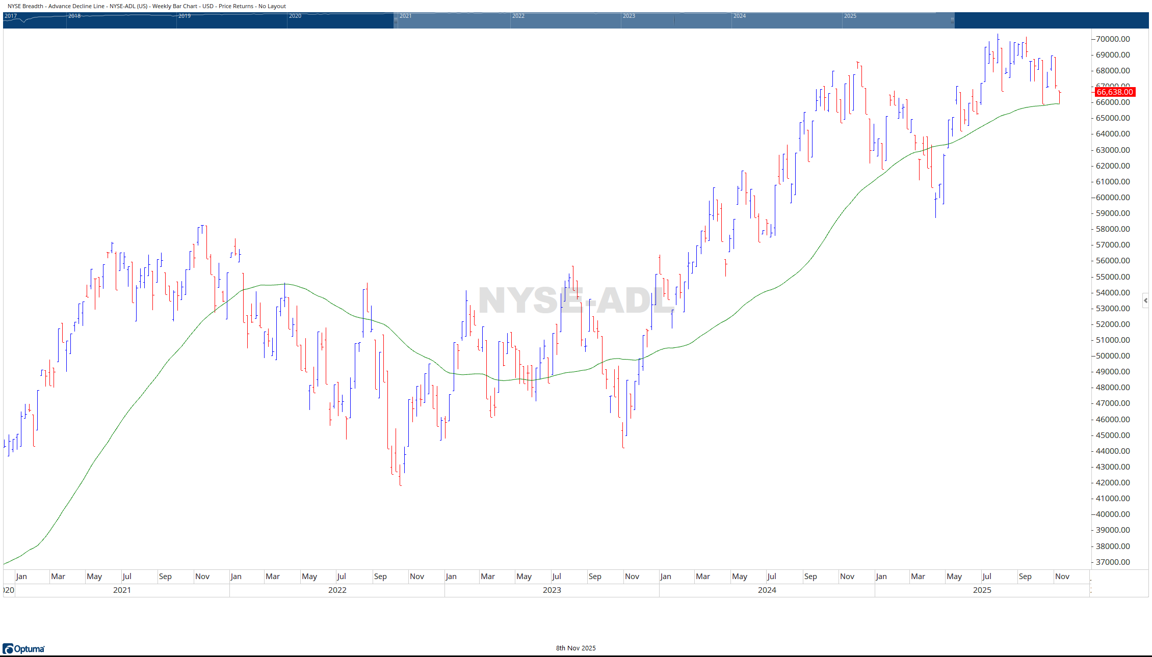1152x657 pixels.
Task: Click the 50000.00 price scale label
Action: click(x=1113, y=356)
